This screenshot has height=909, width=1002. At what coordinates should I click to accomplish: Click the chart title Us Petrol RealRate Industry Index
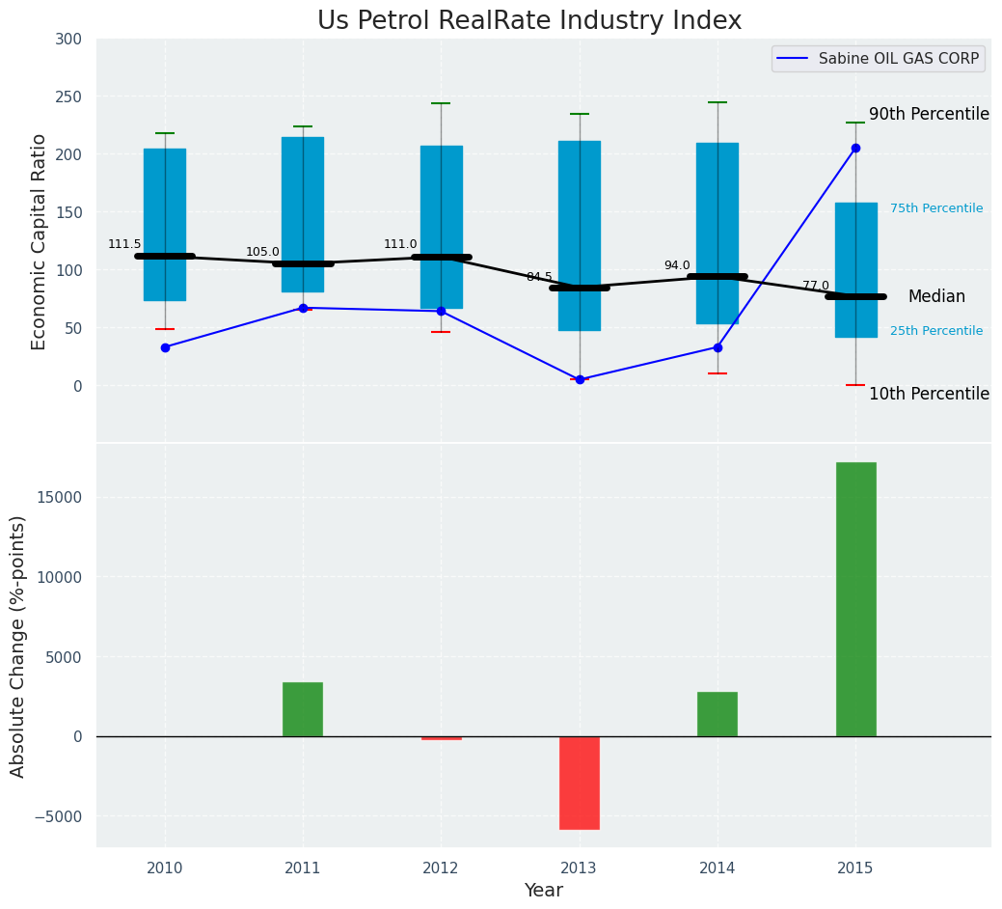(529, 21)
